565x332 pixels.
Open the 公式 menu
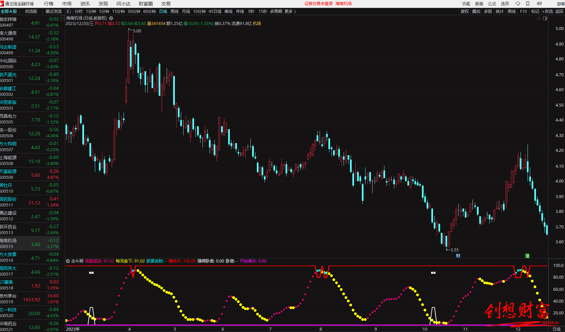tap(492, 4)
